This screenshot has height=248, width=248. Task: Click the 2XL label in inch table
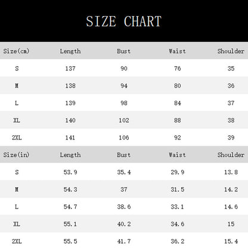(17, 241)
